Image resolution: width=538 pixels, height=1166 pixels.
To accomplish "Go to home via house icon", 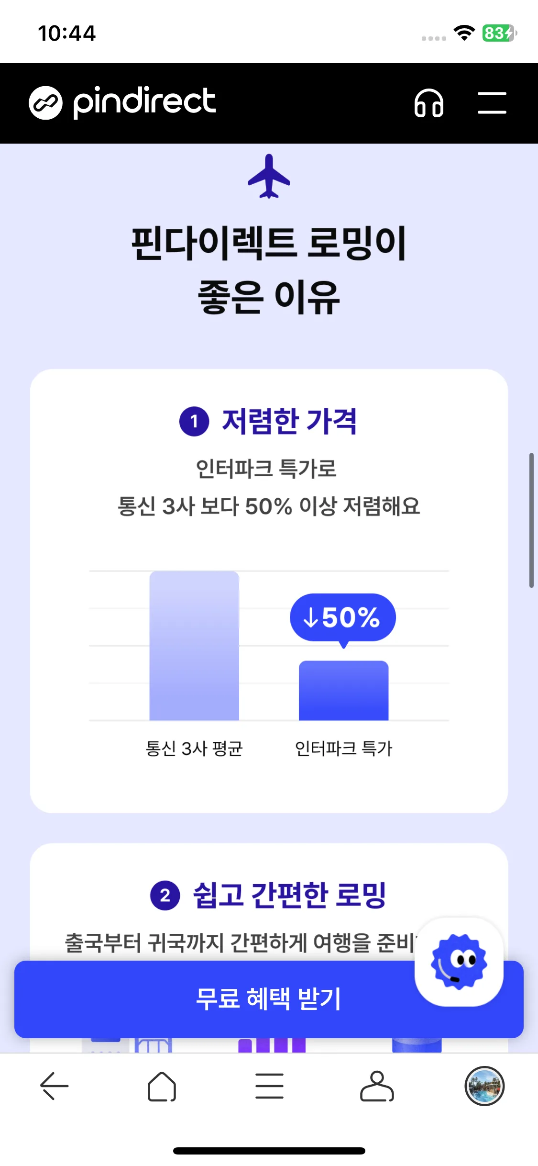I will 162,1086.
